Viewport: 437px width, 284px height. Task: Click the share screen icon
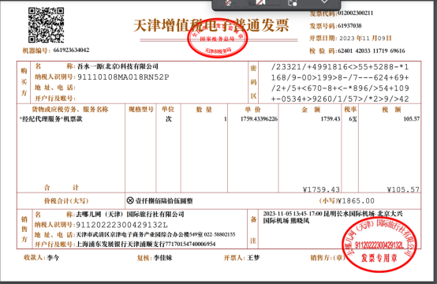293,3
